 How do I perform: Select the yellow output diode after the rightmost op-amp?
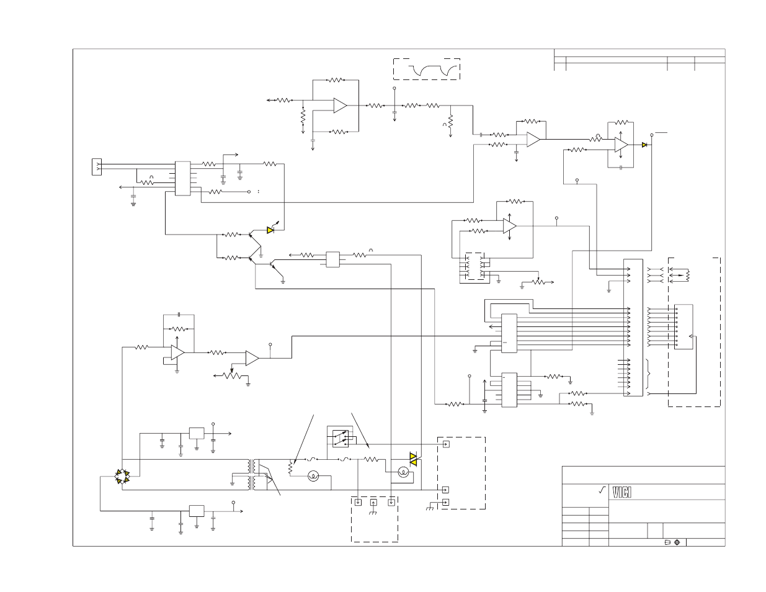644,145
